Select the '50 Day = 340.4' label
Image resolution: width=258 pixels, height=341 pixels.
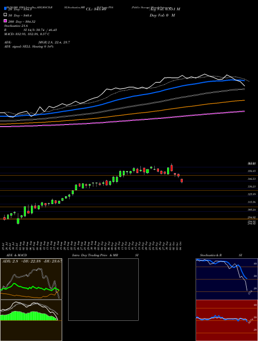[x=20, y=16]
